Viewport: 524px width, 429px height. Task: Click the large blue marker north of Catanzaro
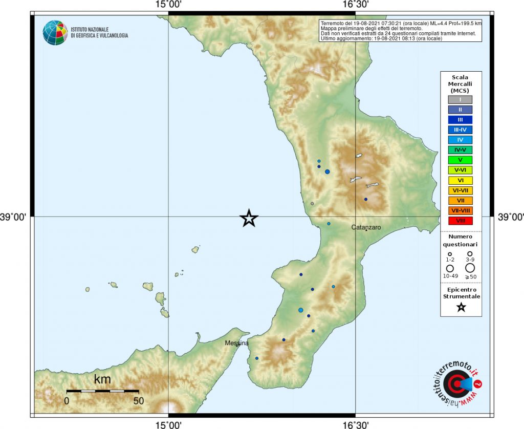[327, 171]
